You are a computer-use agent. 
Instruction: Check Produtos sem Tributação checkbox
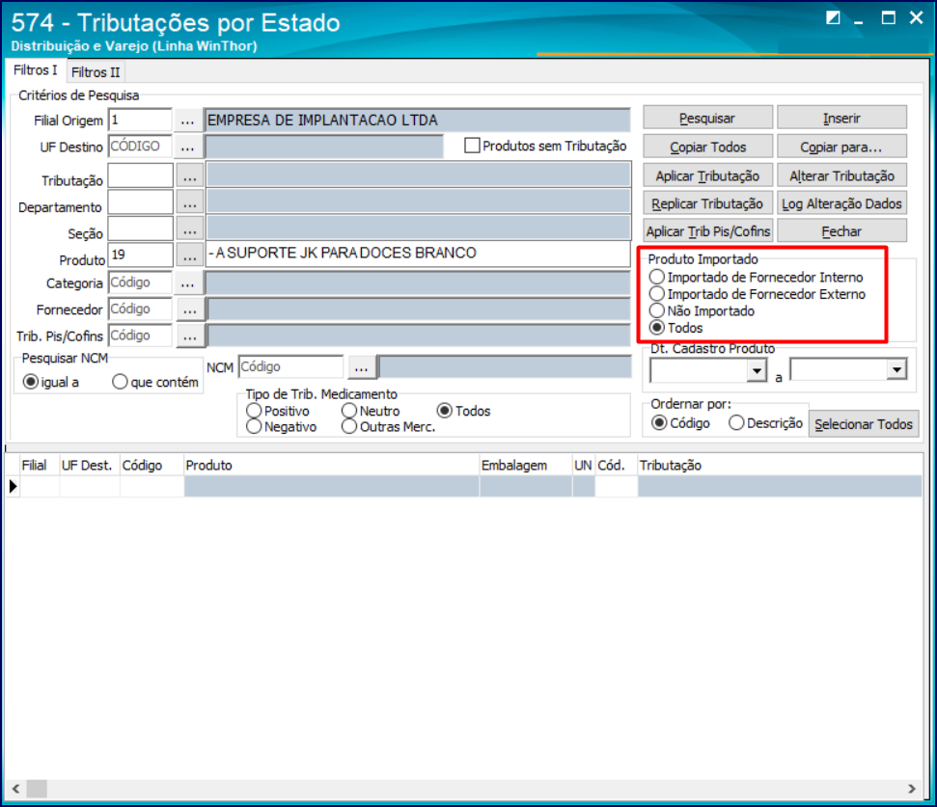point(472,146)
